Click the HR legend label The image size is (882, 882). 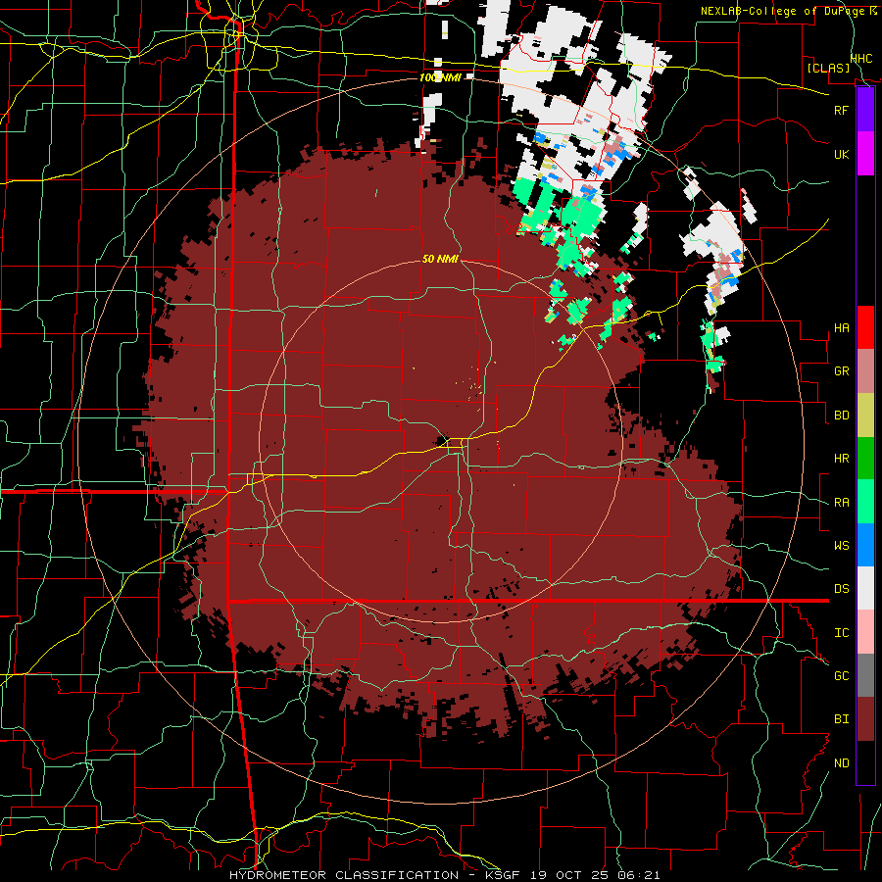point(842,459)
